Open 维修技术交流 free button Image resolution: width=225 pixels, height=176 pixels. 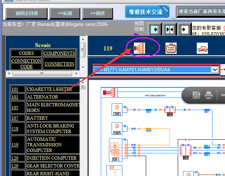click(x=147, y=12)
